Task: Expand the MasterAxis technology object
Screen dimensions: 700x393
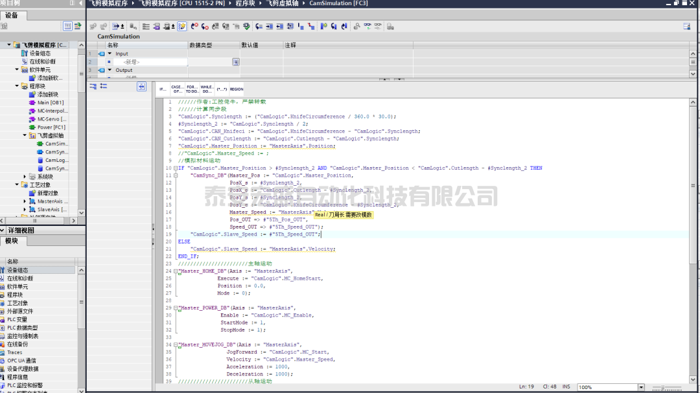Action: pyautogui.click(x=25, y=201)
